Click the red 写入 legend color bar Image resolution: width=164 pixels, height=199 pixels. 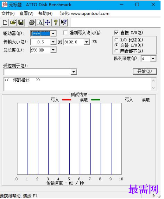(67, 100)
